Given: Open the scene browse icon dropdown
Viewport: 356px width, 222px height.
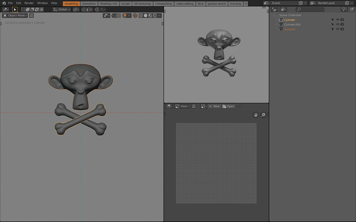Looking at the screenshot, I should [267, 3].
